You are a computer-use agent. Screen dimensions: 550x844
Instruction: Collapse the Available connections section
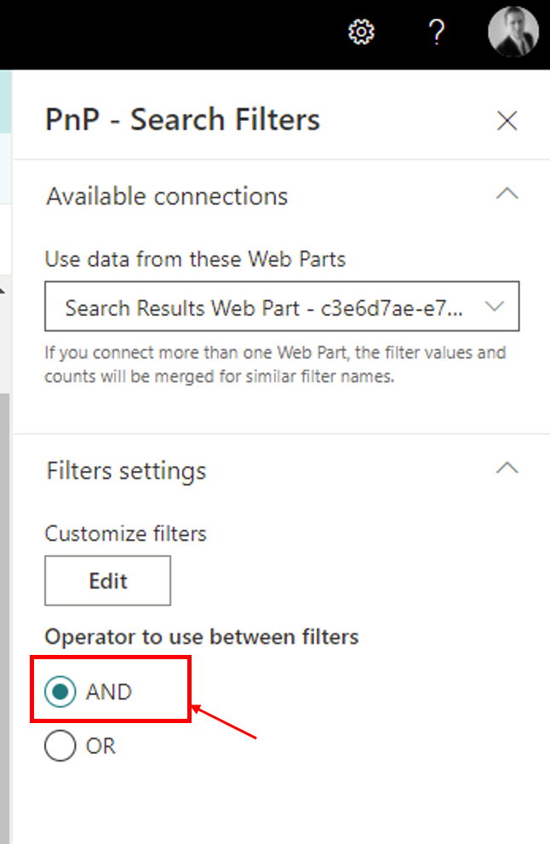(x=507, y=194)
